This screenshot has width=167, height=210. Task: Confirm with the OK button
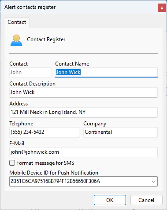(110, 200)
